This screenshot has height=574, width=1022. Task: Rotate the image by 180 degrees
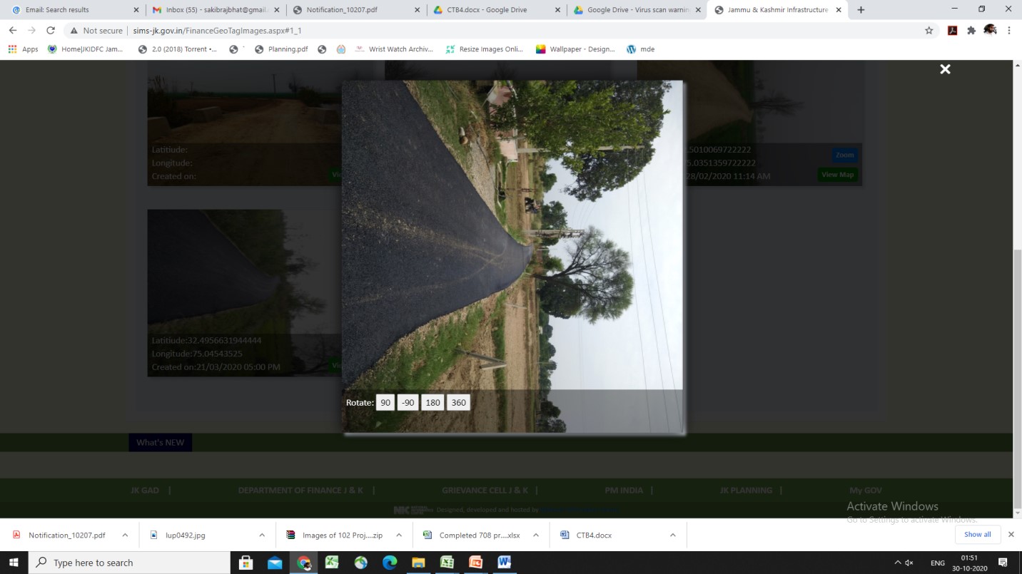[x=432, y=402]
